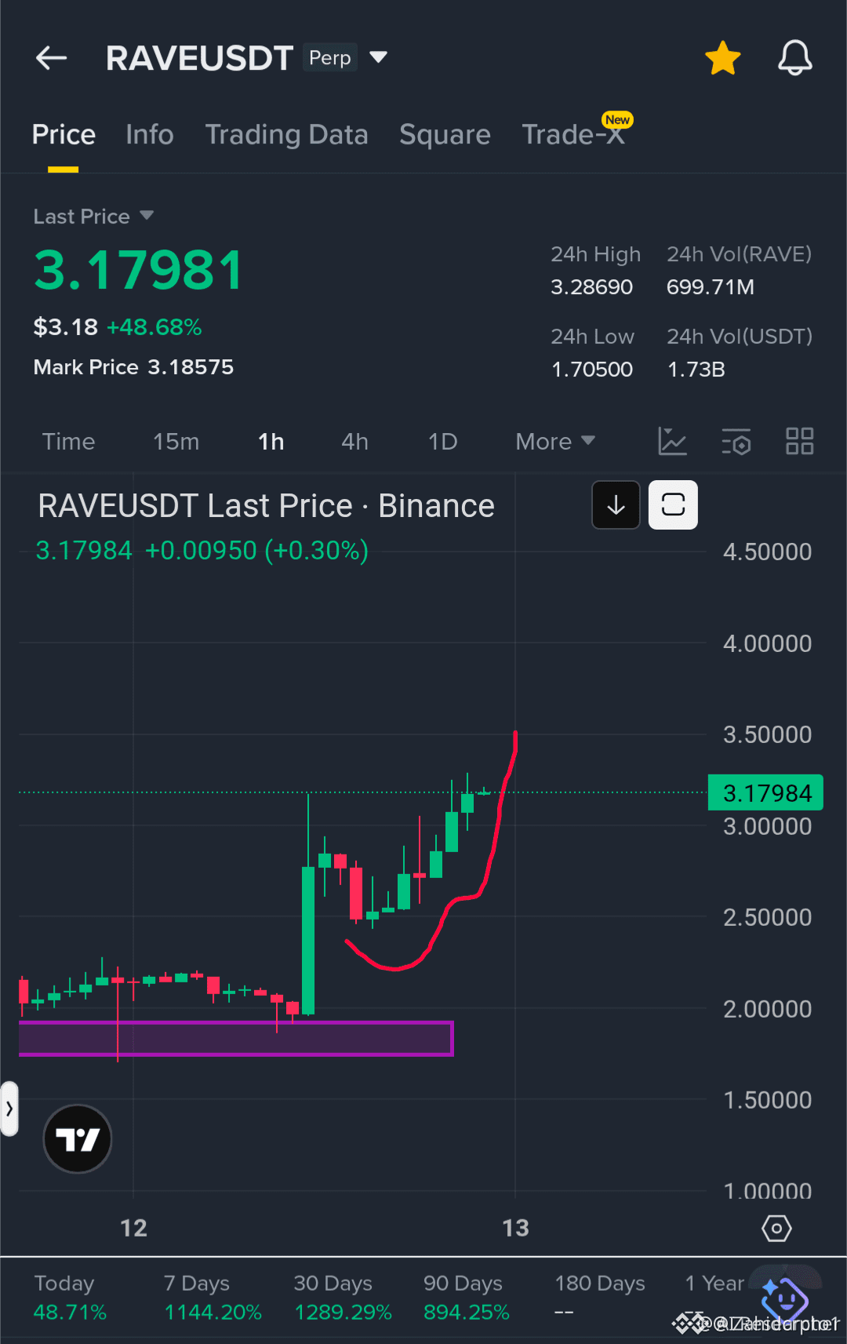Click the 3.17984 current price label
Screen dimensions: 847x1344
(x=765, y=793)
